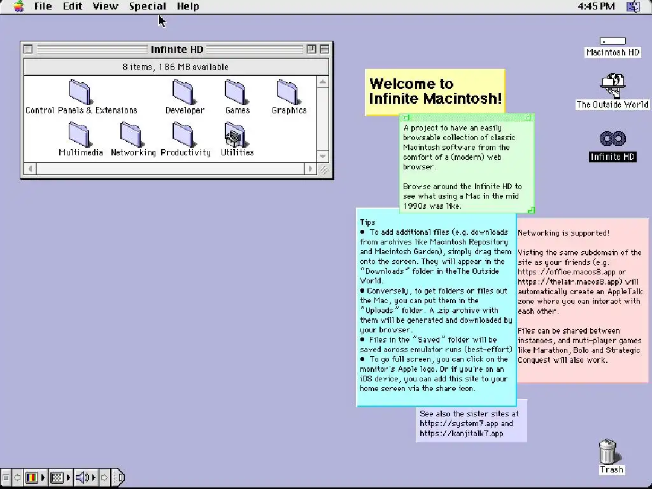Click the green sticky note close box
Screen dimensions: 652x489
(407, 118)
